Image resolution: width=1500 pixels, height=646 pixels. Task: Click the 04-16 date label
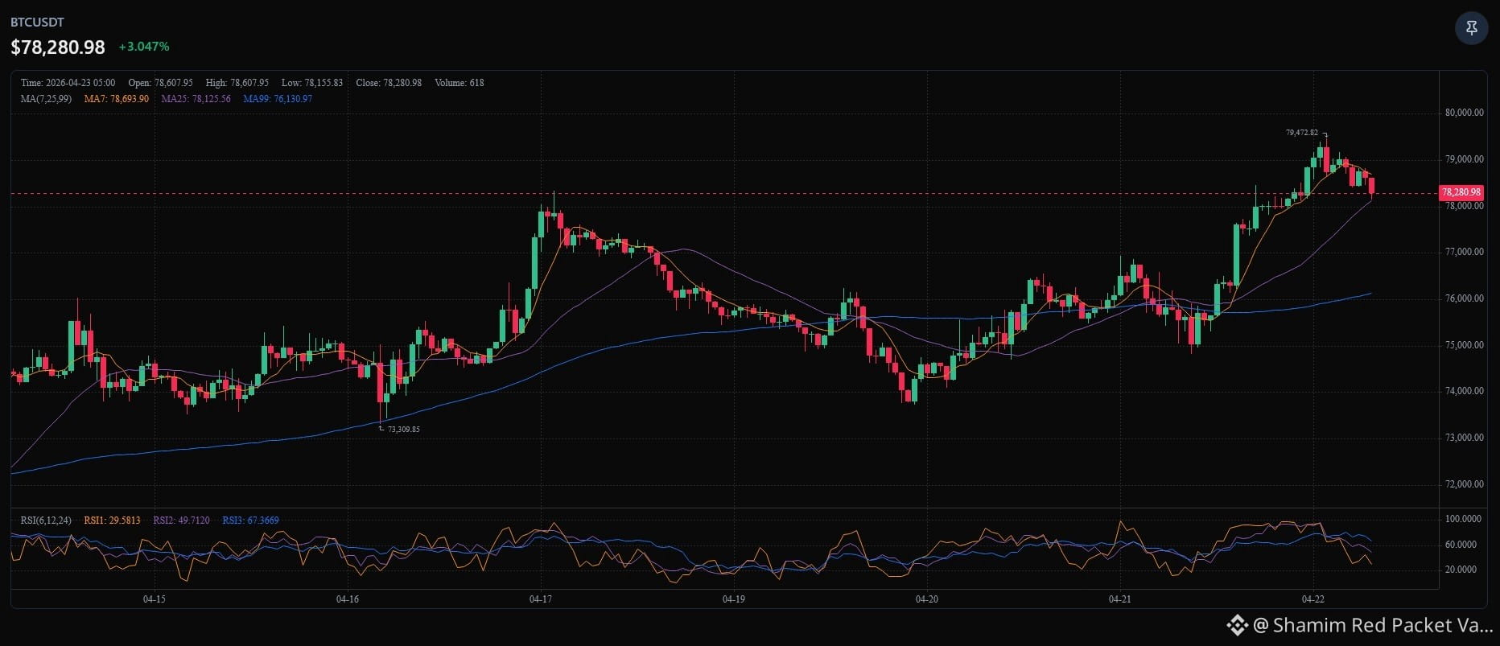(x=348, y=599)
